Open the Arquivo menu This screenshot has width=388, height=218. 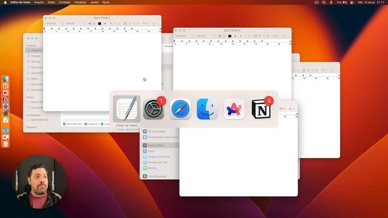pos(39,2)
